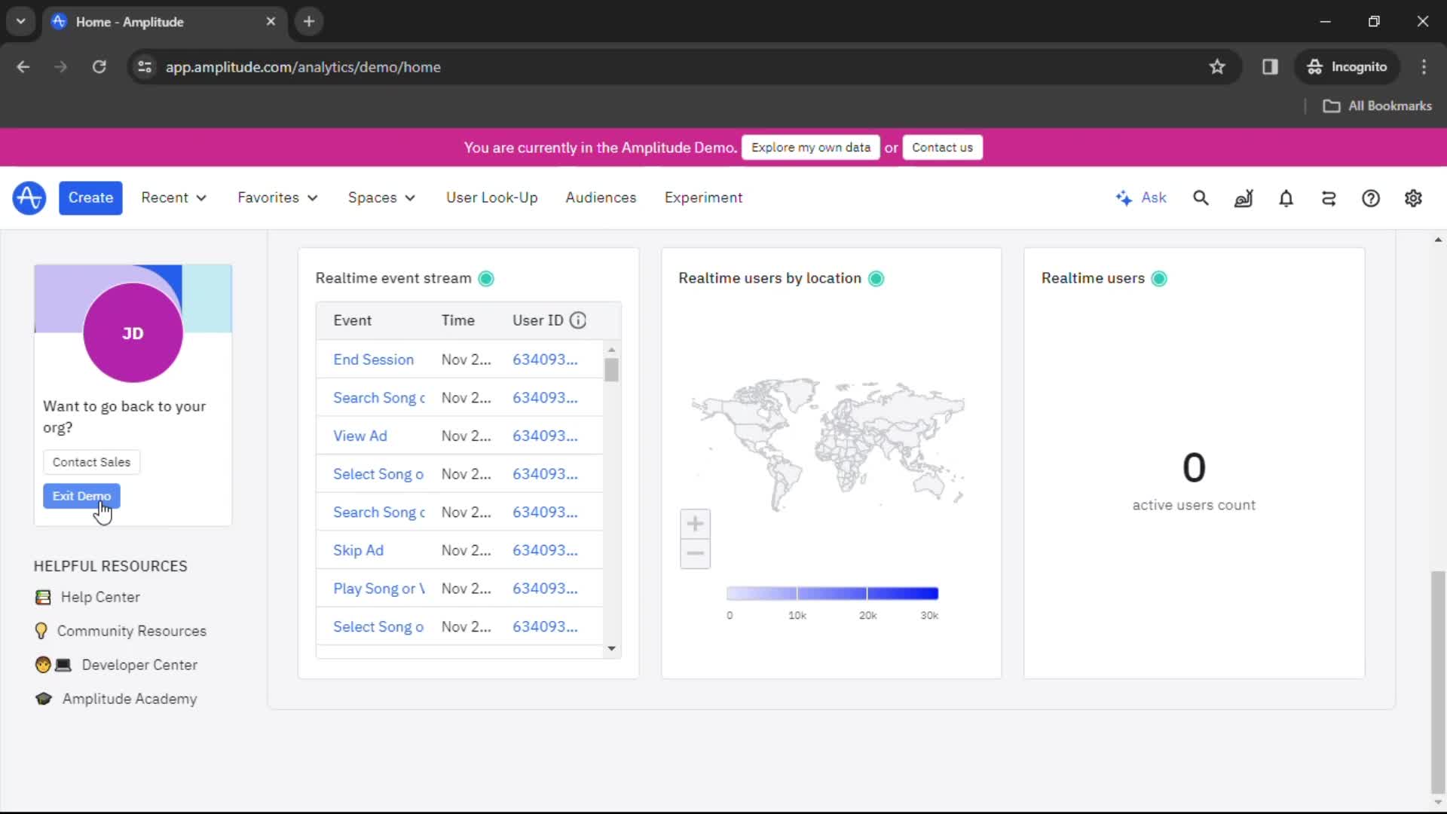
Task: Click the Exit Demo button
Action: pos(81,496)
